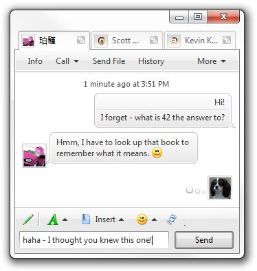The height and width of the screenshot is (271, 257).
Task: Open the green font letter A icon
Action: [x=53, y=219]
